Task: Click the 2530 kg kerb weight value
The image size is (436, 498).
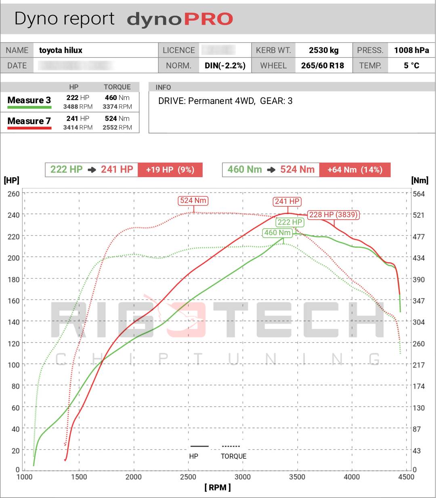Action: tap(324, 50)
